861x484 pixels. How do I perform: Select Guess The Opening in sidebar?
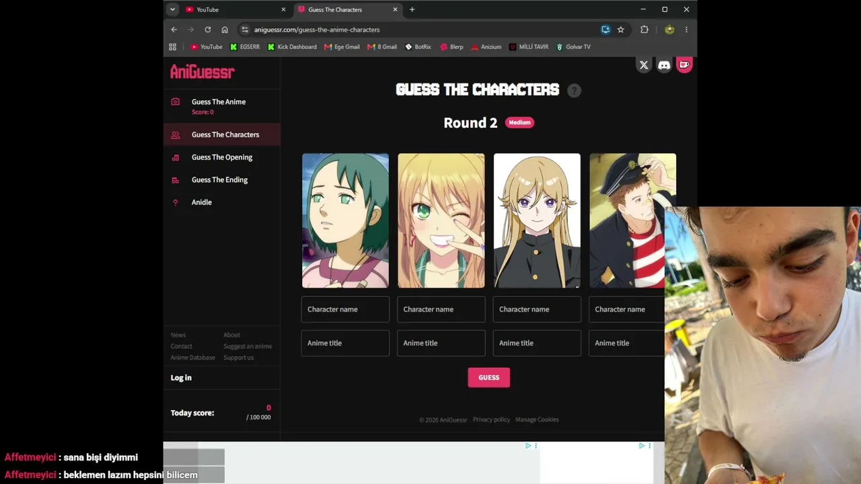click(x=222, y=157)
